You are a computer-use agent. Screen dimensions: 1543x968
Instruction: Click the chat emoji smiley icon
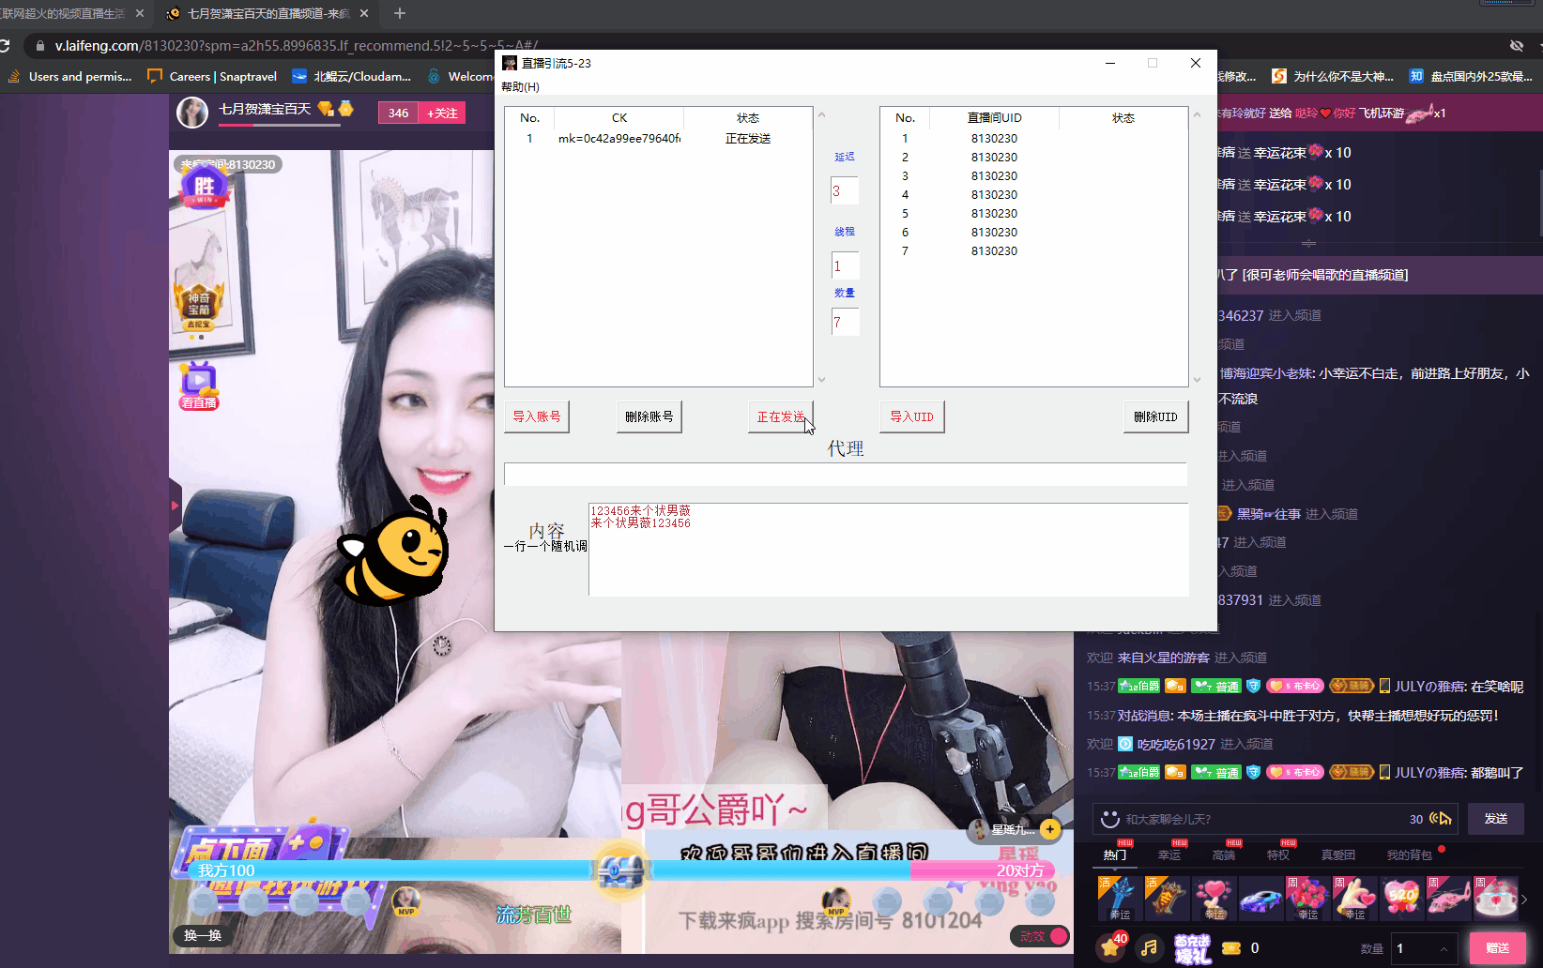(x=1110, y=819)
